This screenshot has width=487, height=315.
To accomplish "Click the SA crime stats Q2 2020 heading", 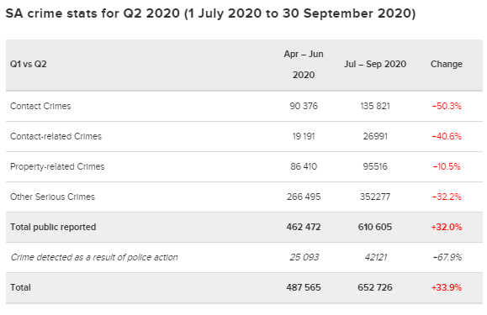I will [210, 13].
